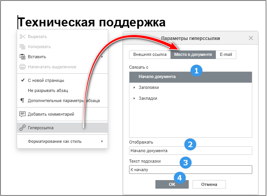Image resolution: width=267 pixels, height=196 pixels.
Task: Select 'Гиперссылка' in context menu
Action: pos(62,128)
